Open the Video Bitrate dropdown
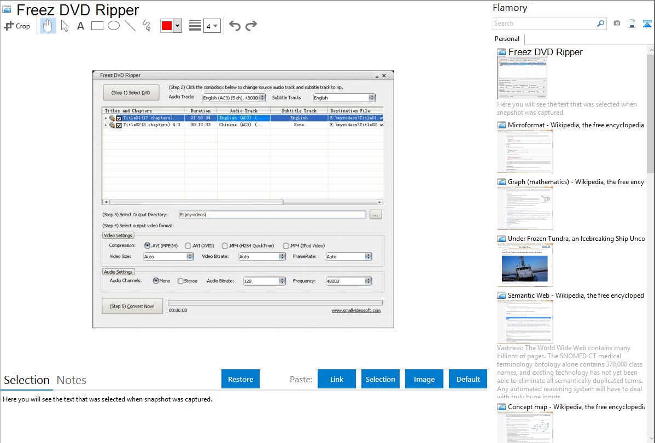 (x=262, y=256)
